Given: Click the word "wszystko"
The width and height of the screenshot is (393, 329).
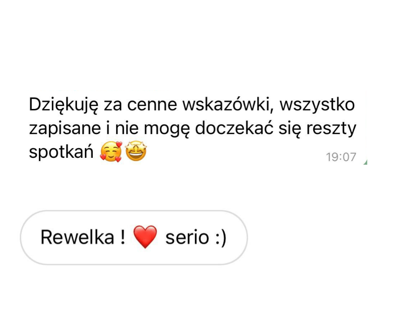Looking at the screenshot, I should point(317,105).
